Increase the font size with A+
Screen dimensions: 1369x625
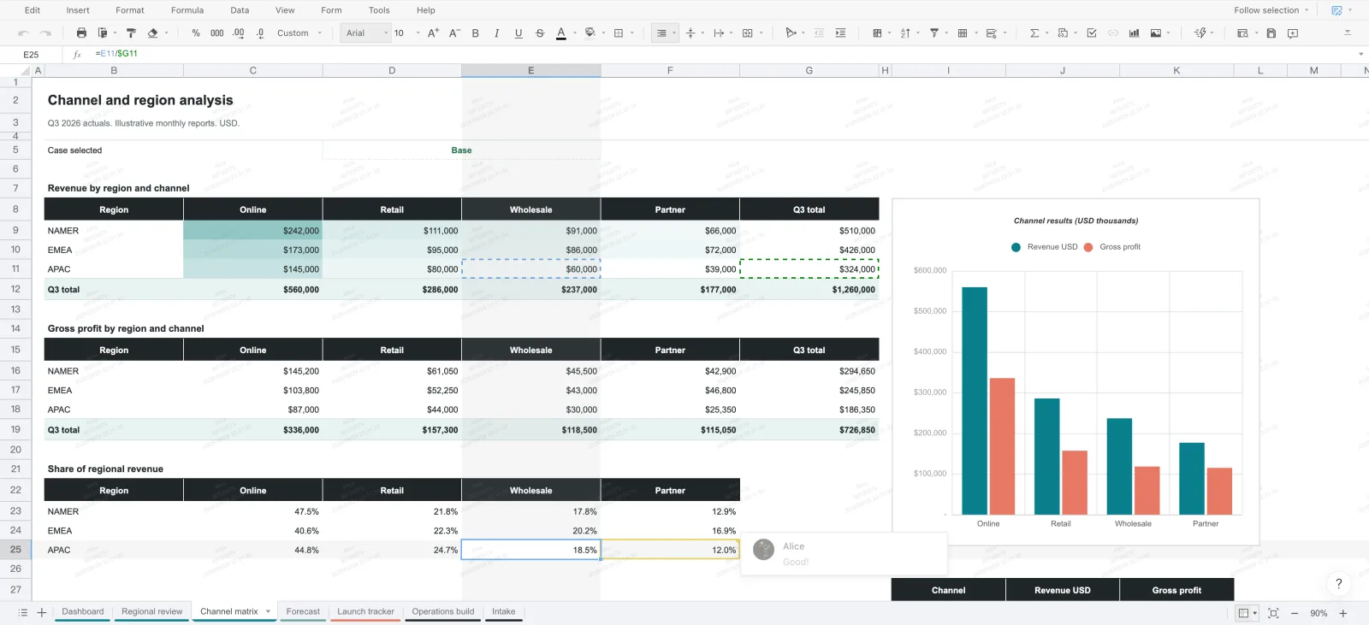[433, 33]
